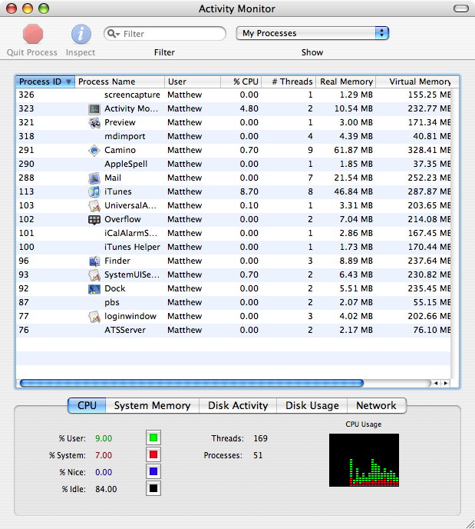
Task: Click the scrollbar left arrow
Action: click(436, 383)
